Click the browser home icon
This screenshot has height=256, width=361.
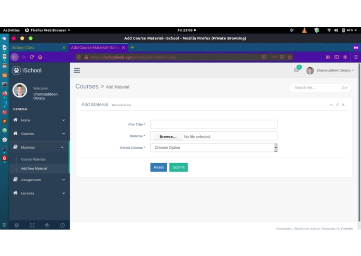[x=40, y=57]
